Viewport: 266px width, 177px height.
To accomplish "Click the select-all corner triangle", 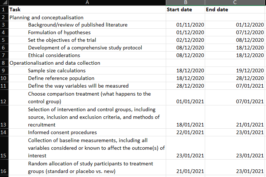I will [4, 3].
